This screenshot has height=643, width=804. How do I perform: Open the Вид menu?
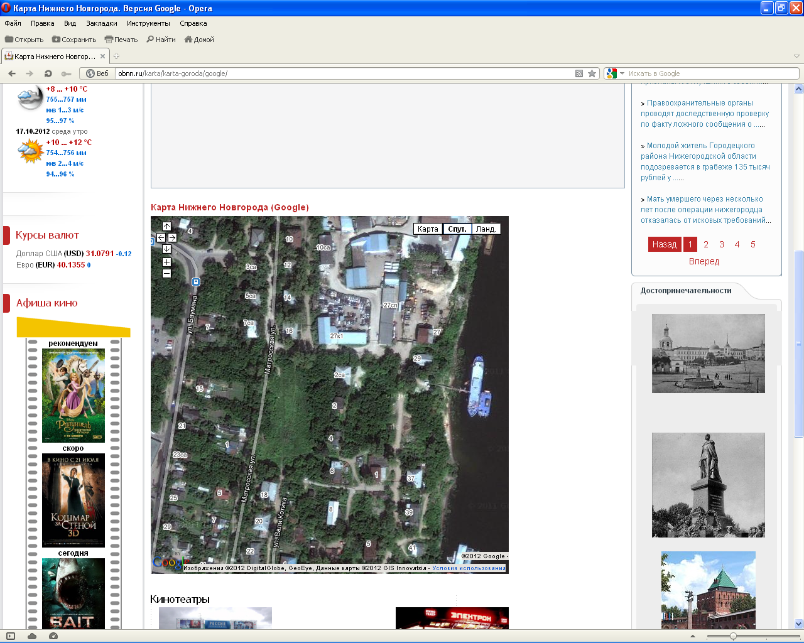coord(70,23)
